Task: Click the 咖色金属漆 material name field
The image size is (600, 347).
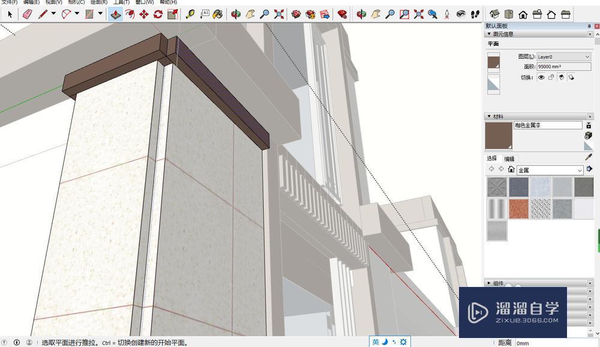Action: tap(548, 125)
